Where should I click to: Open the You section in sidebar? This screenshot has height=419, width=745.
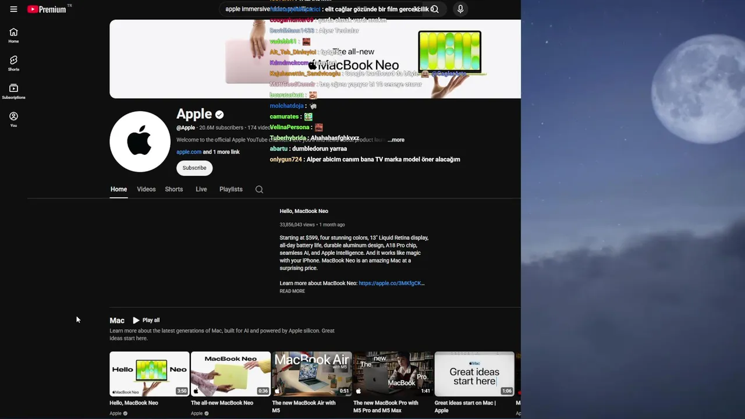click(x=13, y=119)
